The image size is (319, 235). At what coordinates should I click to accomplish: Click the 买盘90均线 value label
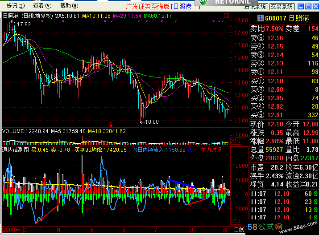click(x=100, y=150)
